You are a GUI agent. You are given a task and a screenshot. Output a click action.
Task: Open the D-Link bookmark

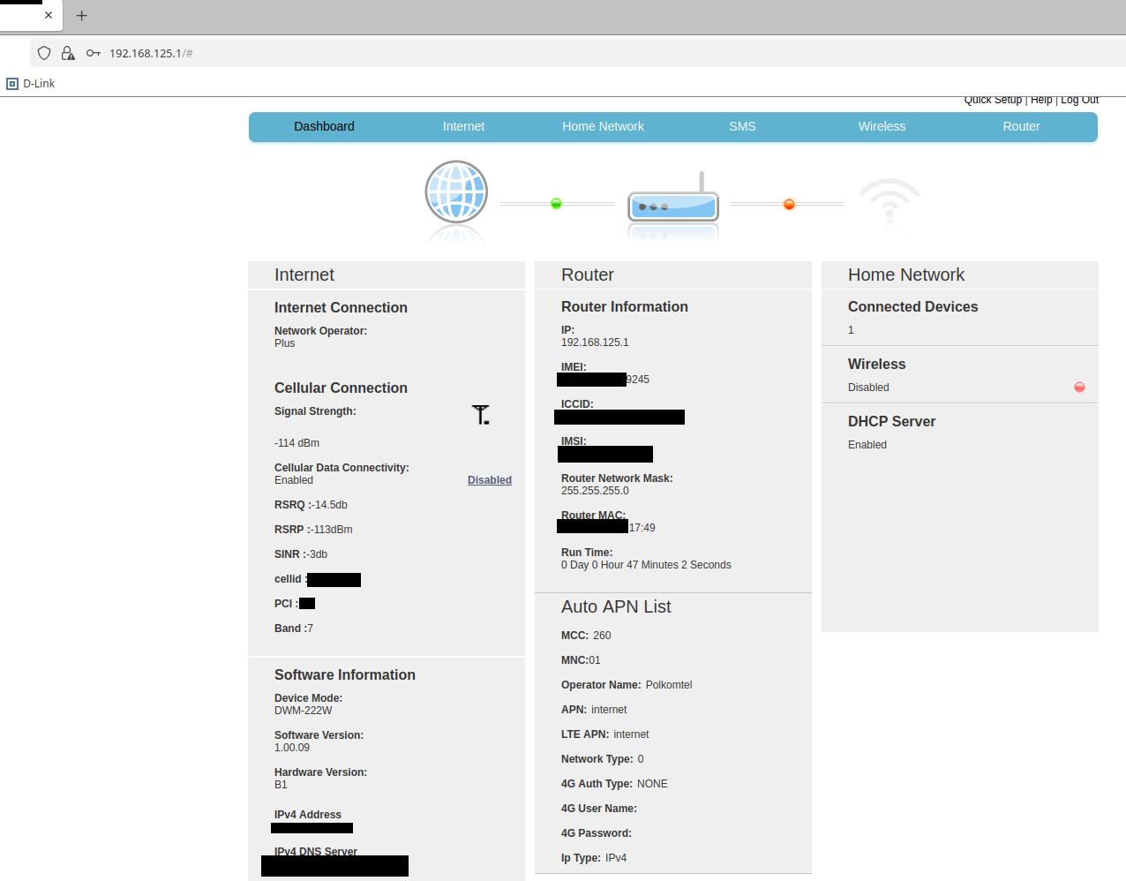click(x=31, y=84)
